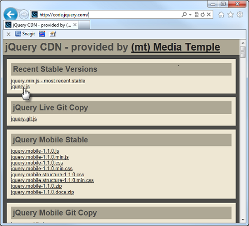249x226 pixels.
Task: Click the scrollbar up arrow
Action: pyautogui.click(x=243, y=43)
